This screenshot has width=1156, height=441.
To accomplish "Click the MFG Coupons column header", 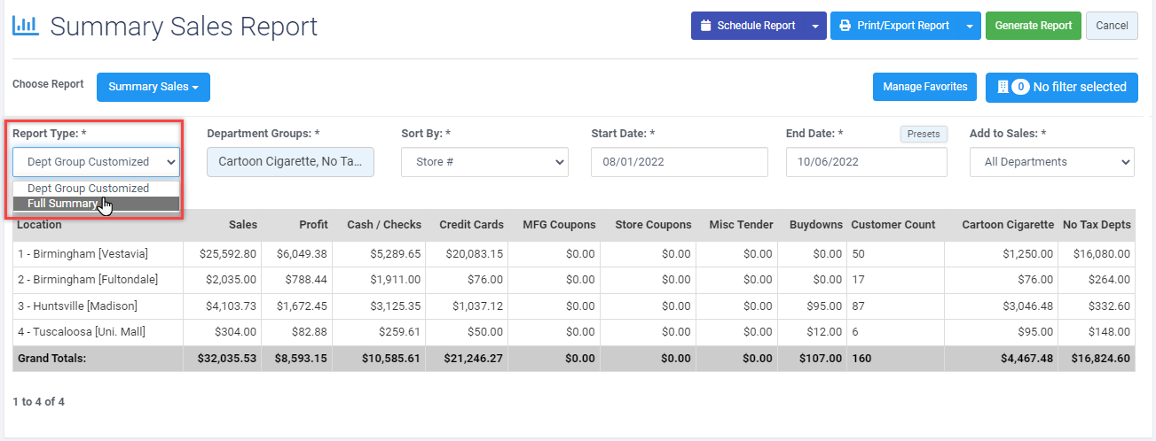I will [x=559, y=225].
